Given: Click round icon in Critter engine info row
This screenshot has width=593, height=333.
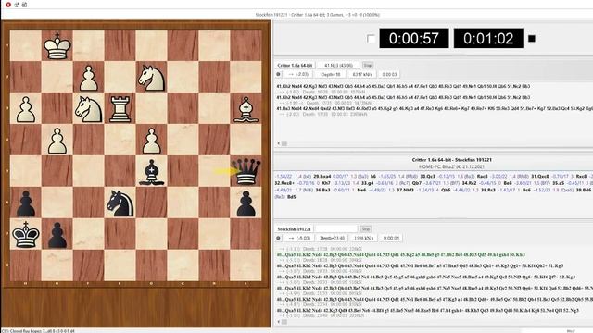Looking at the screenshot, I should [x=278, y=74].
